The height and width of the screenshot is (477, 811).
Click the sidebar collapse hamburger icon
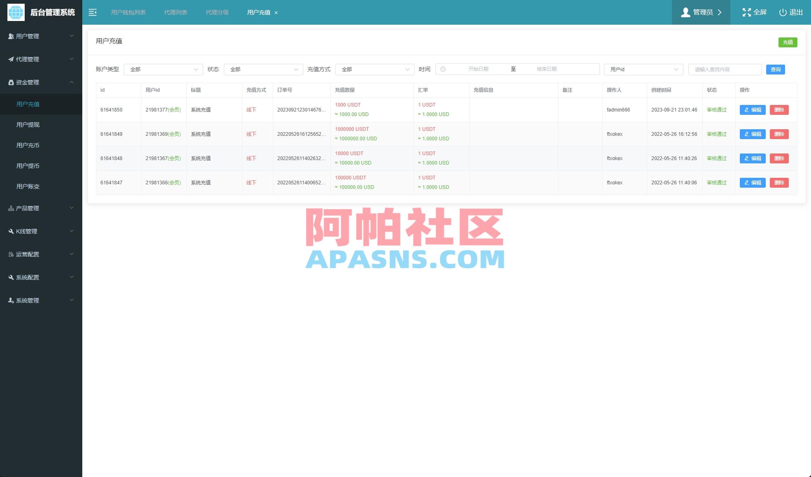click(x=93, y=12)
